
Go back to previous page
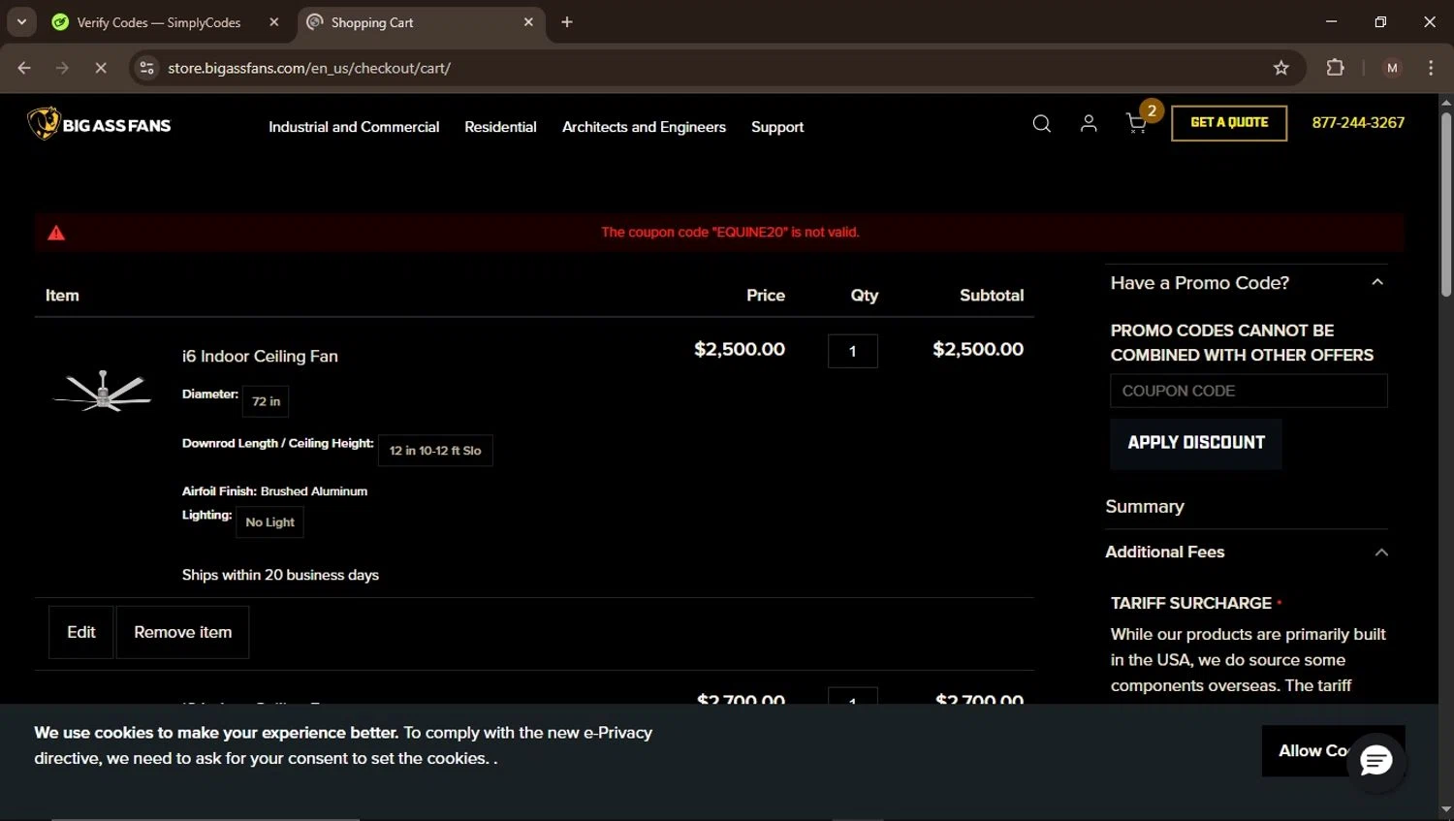point(24,68)
